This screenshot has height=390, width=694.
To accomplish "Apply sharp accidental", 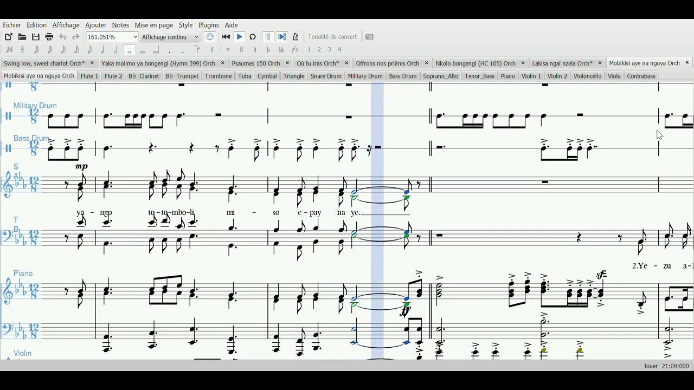I will coord(241,50).
